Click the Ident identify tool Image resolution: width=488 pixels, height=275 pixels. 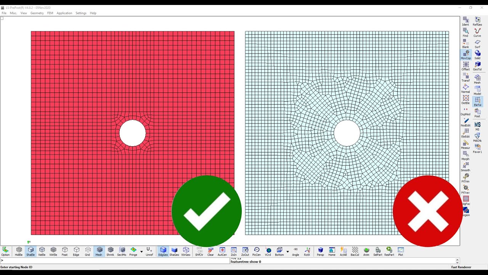pos(466,21)
